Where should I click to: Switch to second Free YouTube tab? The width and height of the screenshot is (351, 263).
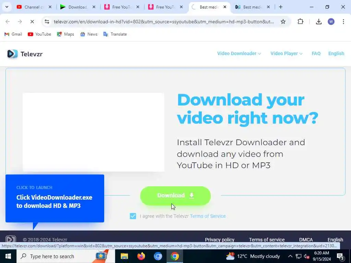point(165,7)
